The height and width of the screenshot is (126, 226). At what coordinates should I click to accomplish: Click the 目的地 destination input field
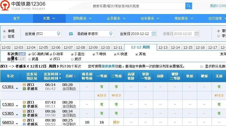click(x=100, y=34)
